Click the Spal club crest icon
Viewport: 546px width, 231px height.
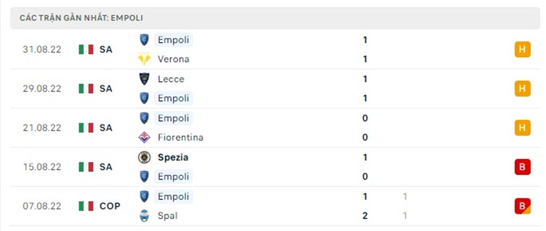pos(144,216)
